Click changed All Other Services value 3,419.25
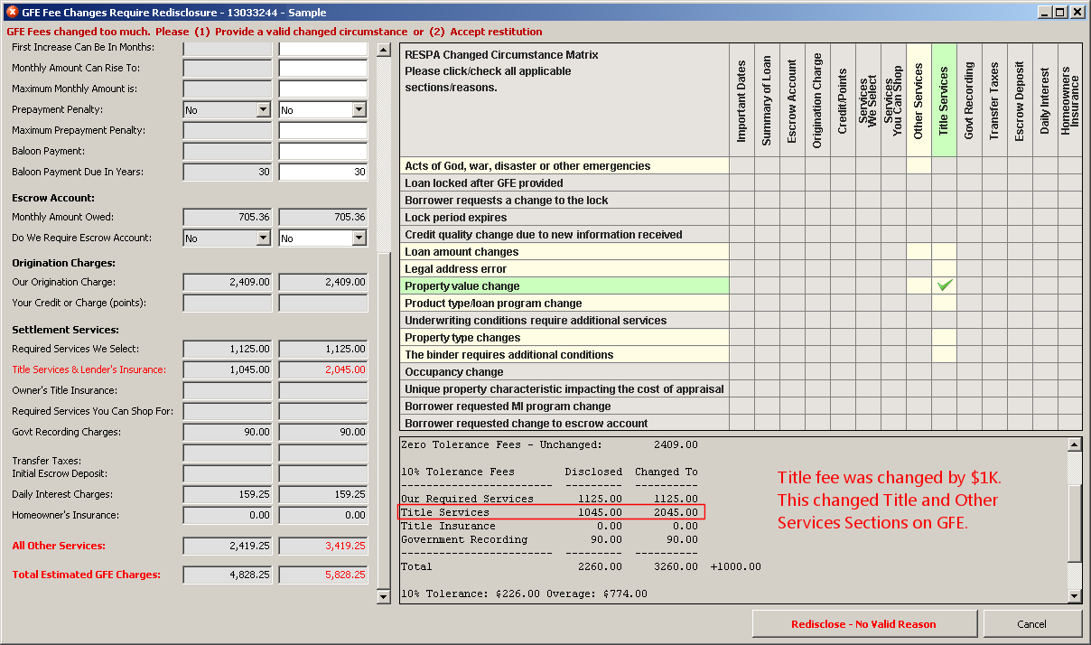 tap(322, 547)
